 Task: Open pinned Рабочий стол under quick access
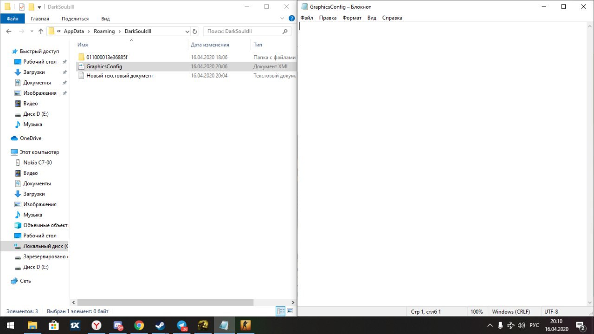pos(40,62)
